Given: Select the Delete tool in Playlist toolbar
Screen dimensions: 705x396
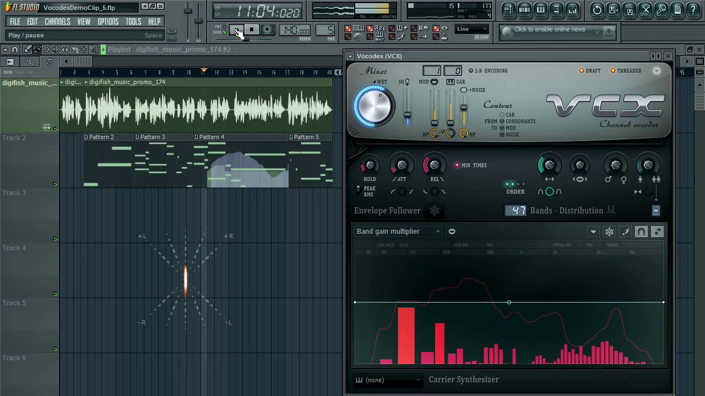Looking at the screenshot, I should coord(46,50).
